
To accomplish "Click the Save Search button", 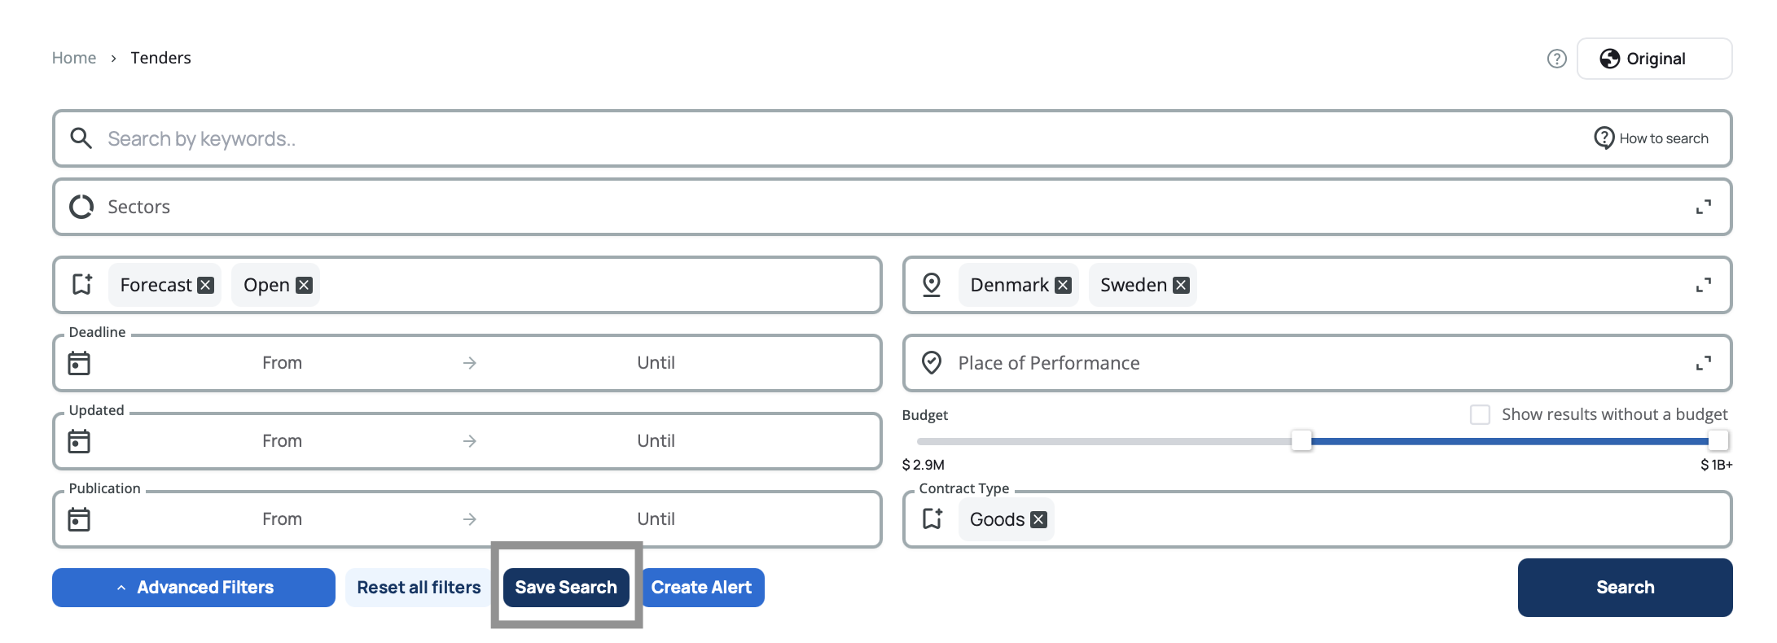I will tap(566, 588).
